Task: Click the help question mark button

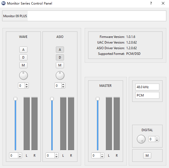Action: pos(151,3)
